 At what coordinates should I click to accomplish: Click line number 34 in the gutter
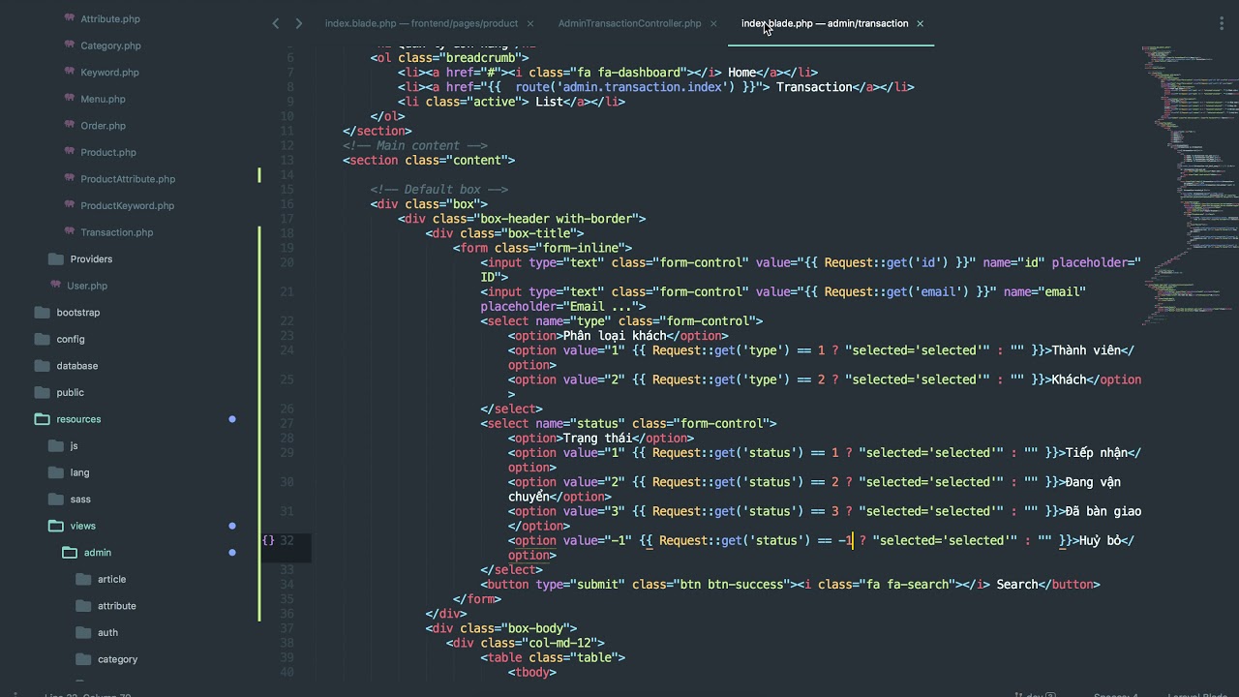[287, 585]
